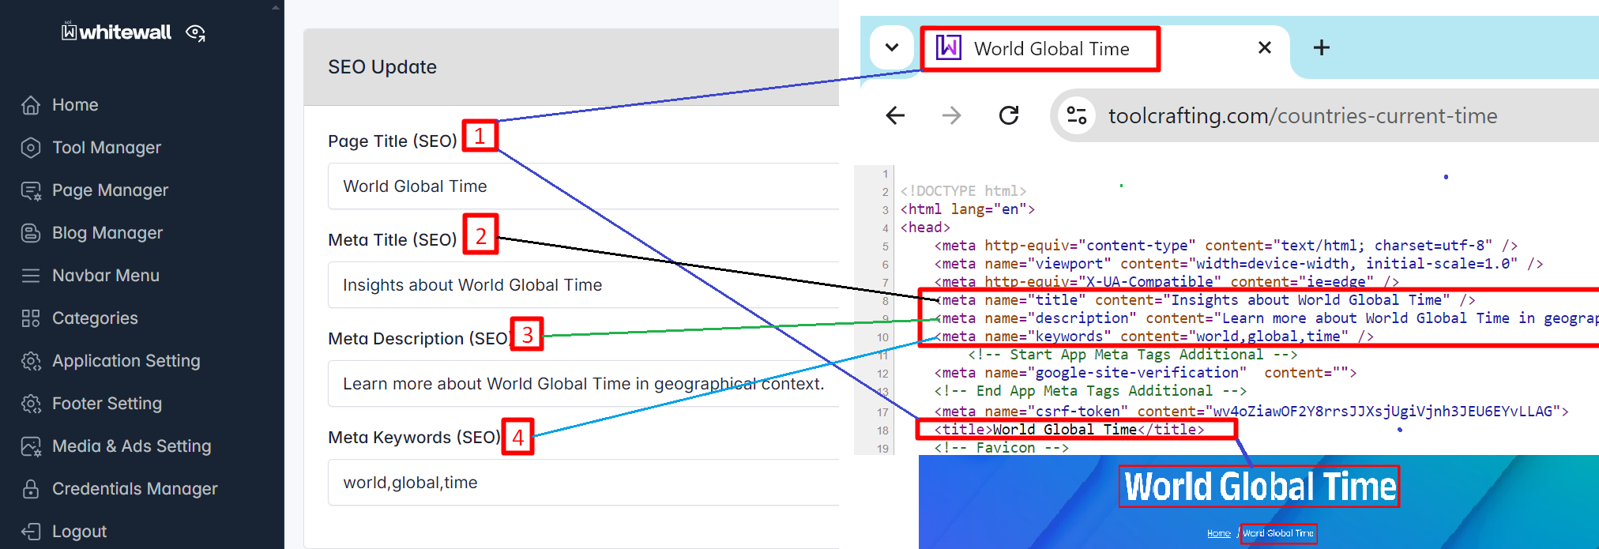Click the Home house icon in sidebar
Viewport: 1599px width, 549px height.
coord(31,105)
